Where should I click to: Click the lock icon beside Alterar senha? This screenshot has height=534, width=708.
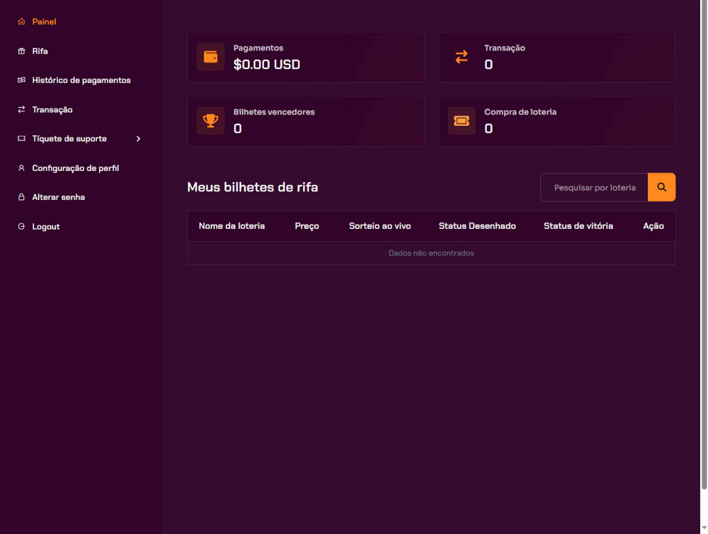pos(21,197)
